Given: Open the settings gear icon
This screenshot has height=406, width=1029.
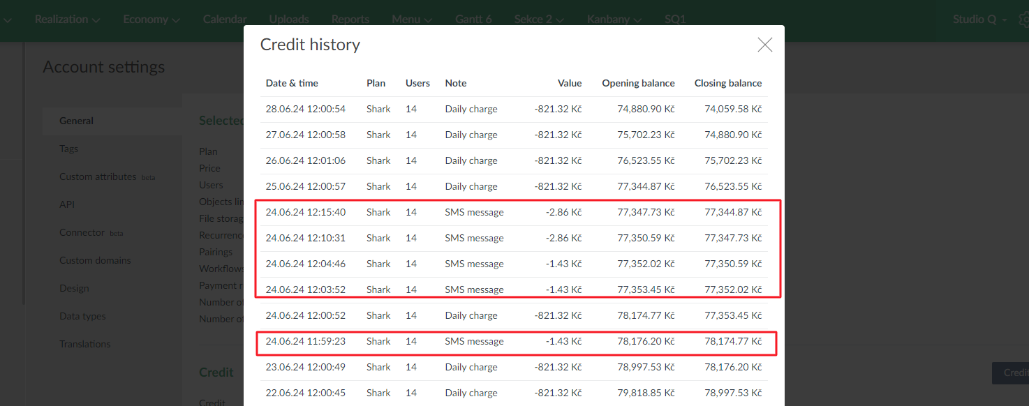Looking at the screenshot, I should point(1023,20).
